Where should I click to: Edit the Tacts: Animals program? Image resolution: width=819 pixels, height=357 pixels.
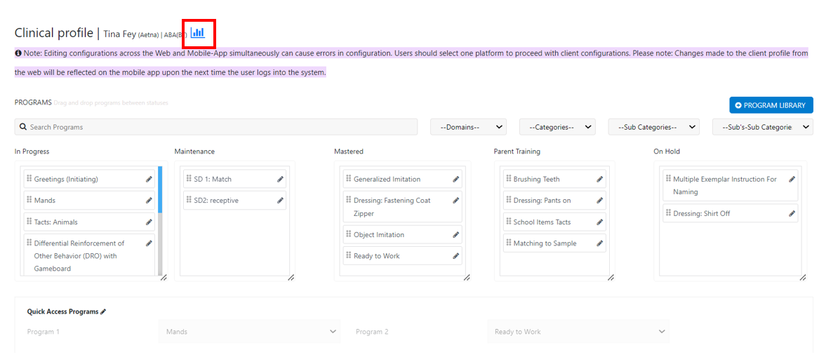[149, 222]
